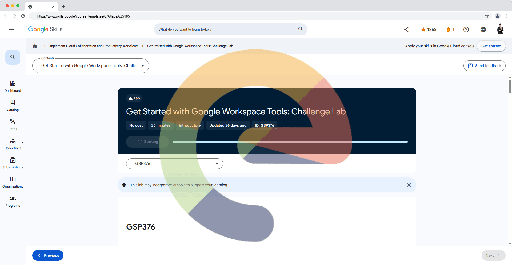
Task: Expand the Contents dropdown
Action: (91, 66)
